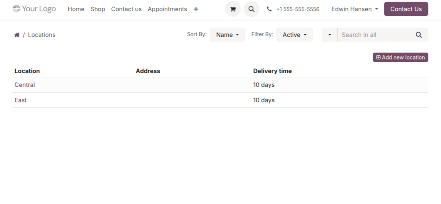441x204 pixels.
Task: Open the Central location link
Action: point(25,85)
